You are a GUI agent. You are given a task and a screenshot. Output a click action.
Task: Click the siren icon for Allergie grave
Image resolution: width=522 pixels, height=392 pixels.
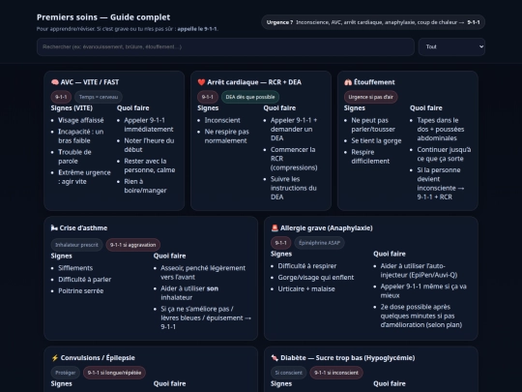(275, 228)
